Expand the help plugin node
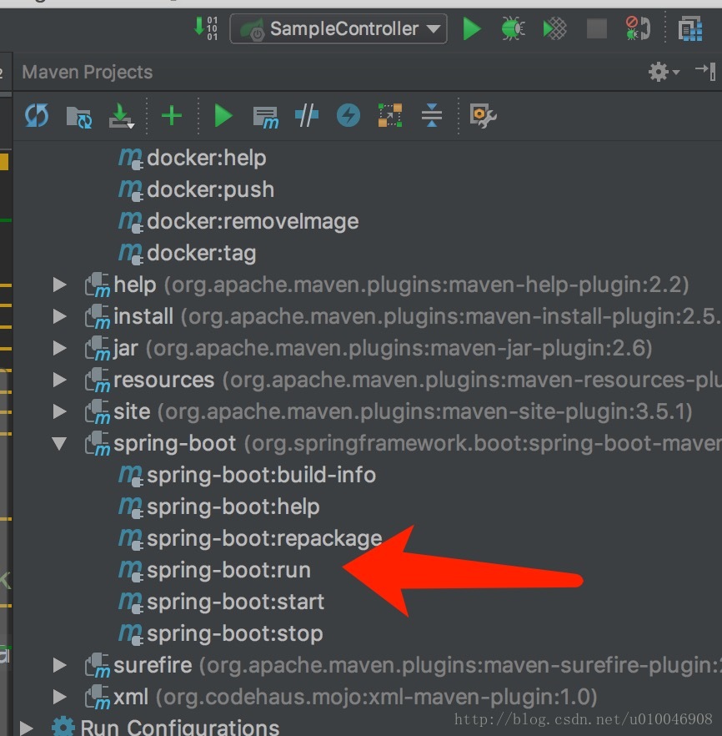This screenshot has height=736, width=722. point(59,285)
